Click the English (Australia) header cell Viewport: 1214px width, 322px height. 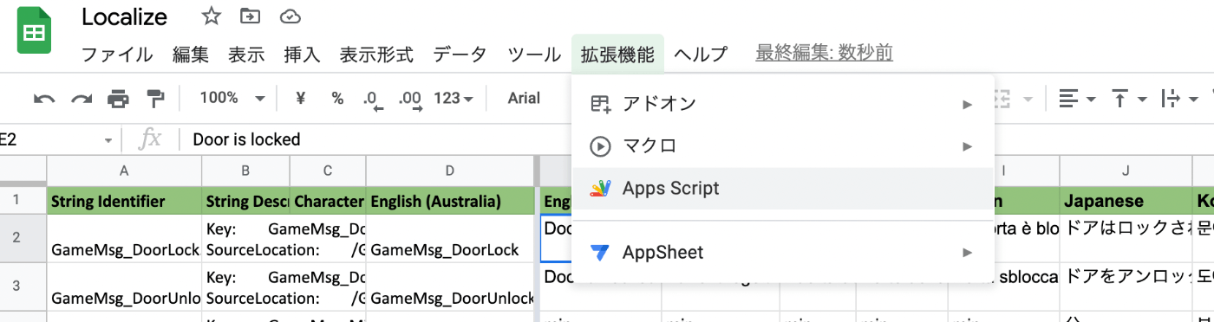(x=450, y=202)
